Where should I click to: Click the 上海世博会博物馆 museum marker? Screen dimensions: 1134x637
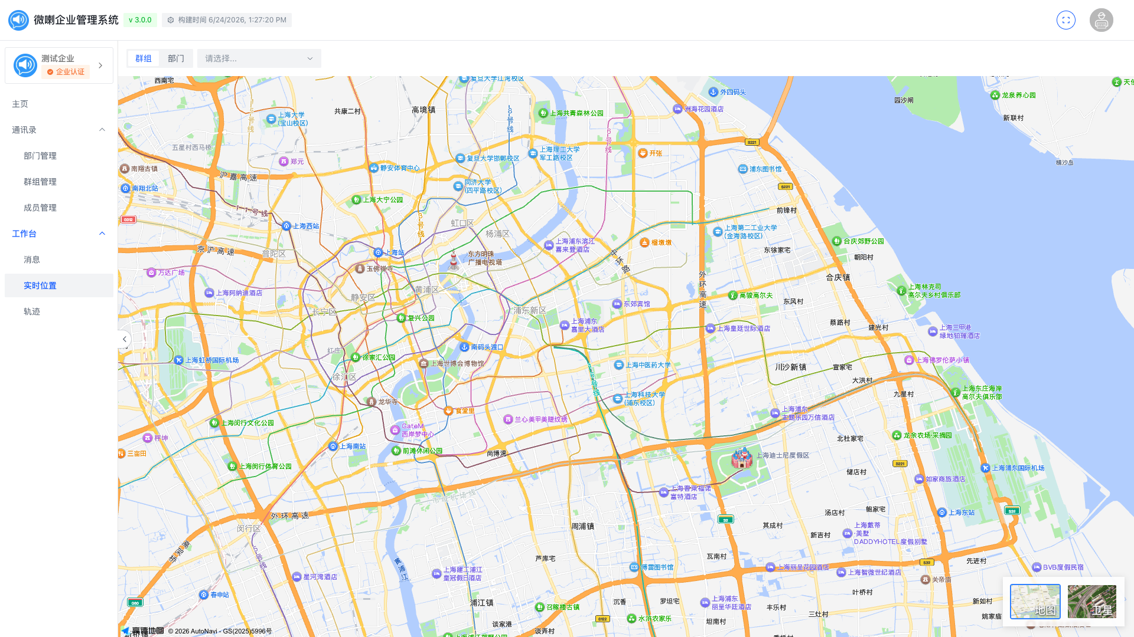(x=423, y=363)
